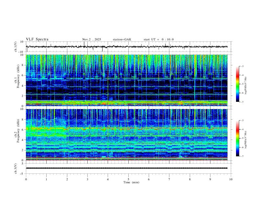Click the "4" kHz tick on ch.2 frequency axis
The image size is (260, 201).
(x=23, y=140)
